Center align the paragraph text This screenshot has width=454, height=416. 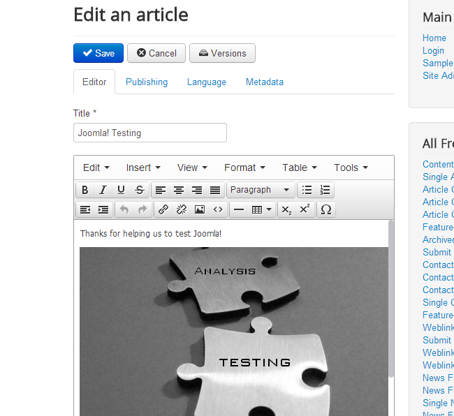coord(179,190)
